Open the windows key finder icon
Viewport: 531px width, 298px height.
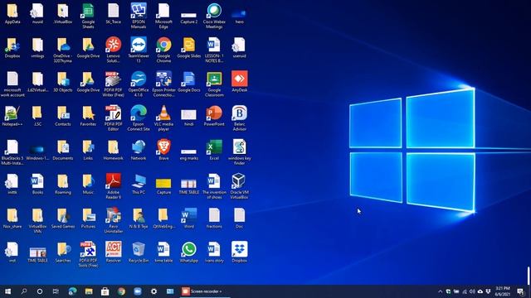(x=240, y=152)
